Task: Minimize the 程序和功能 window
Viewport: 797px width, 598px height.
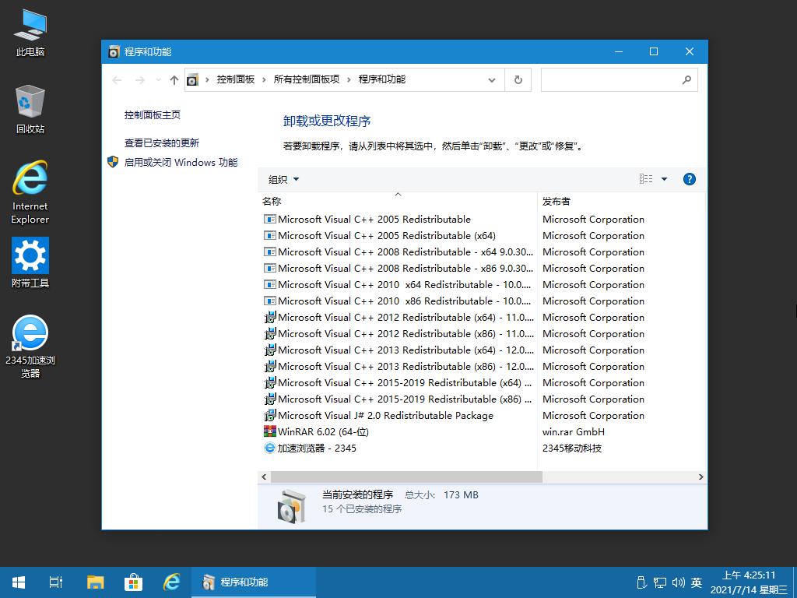Action: tap(619, 52)
